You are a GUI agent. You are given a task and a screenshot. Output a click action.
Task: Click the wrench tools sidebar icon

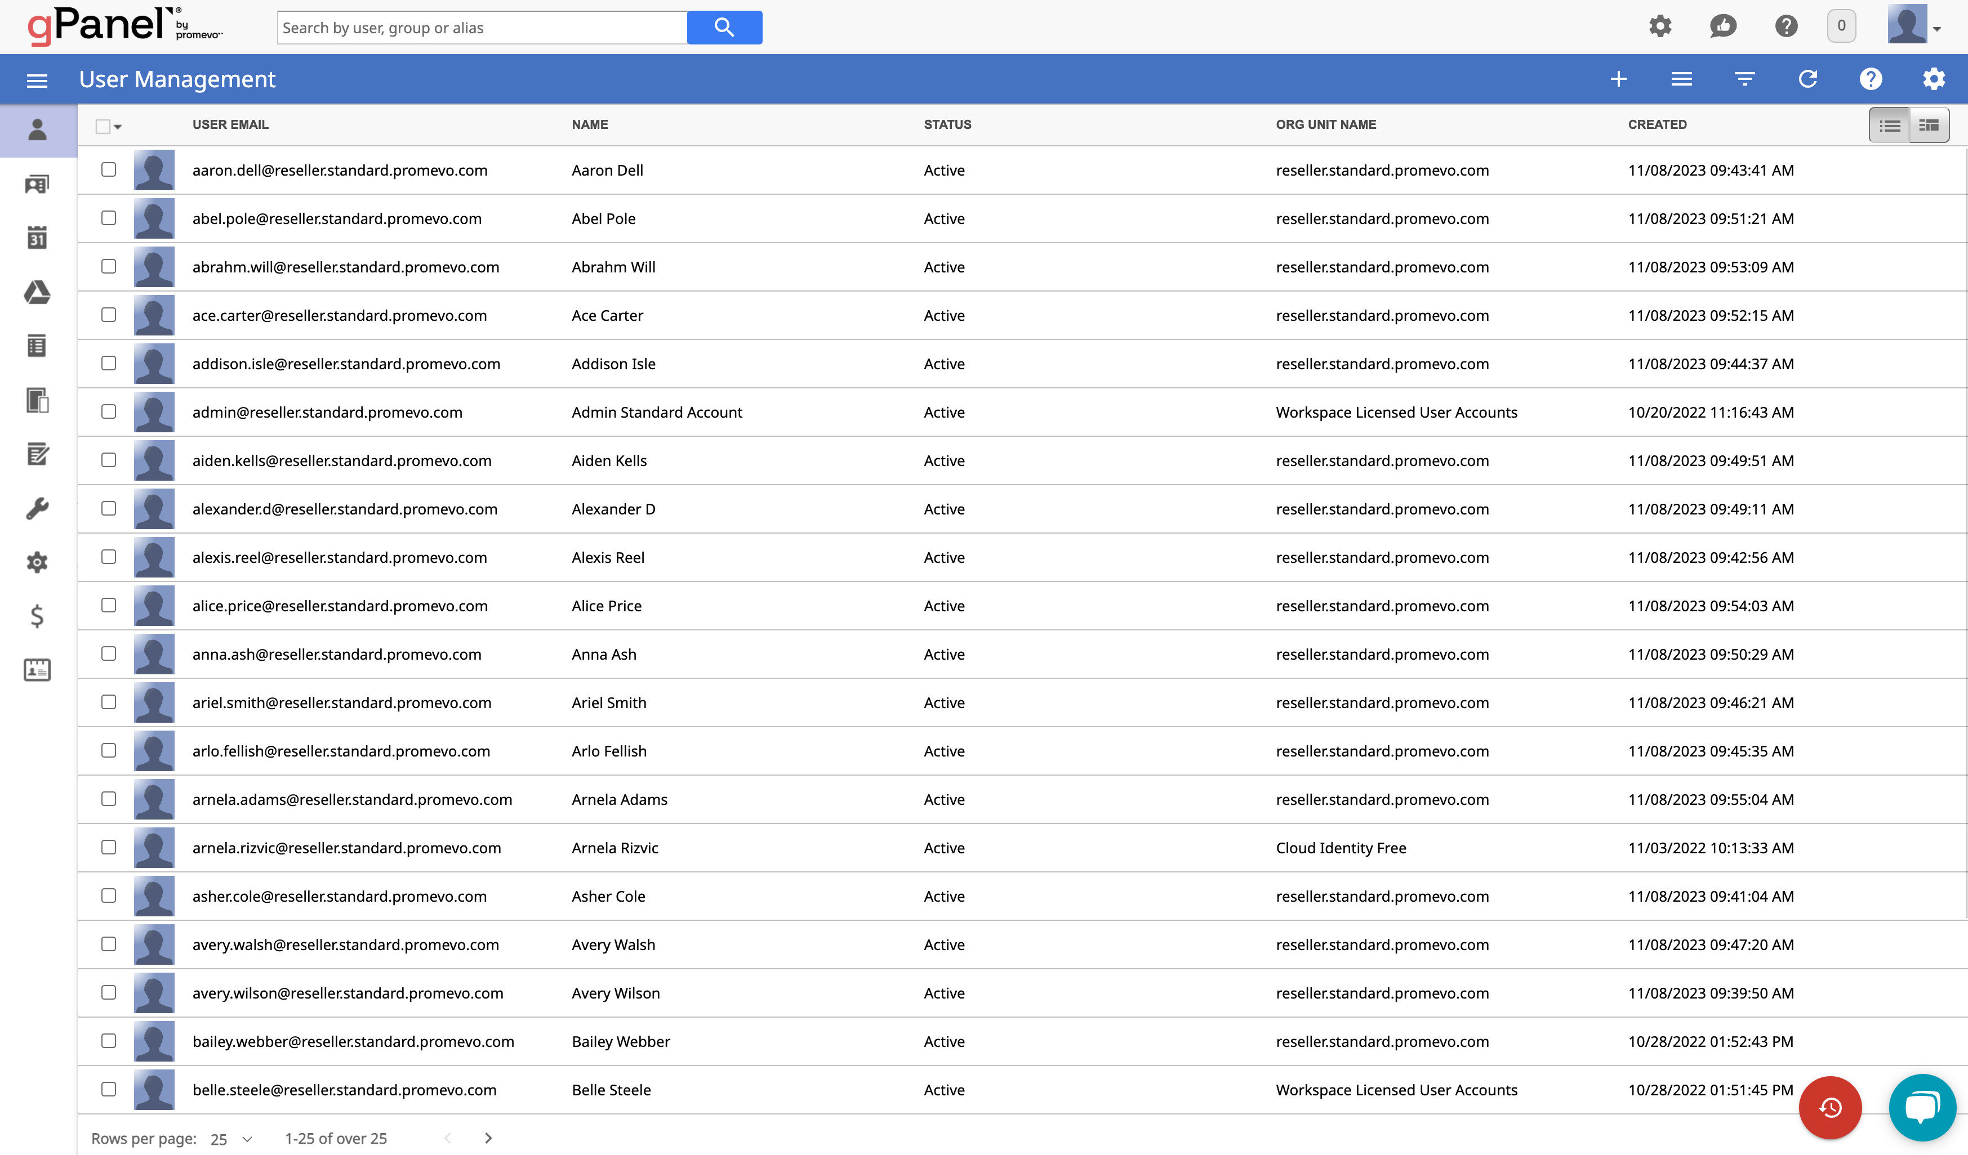click(x=37, y=509)
